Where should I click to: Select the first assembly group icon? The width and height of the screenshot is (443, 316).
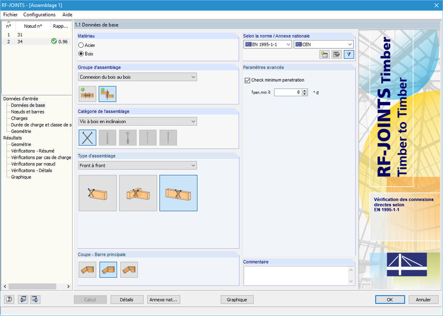point(88,94)
